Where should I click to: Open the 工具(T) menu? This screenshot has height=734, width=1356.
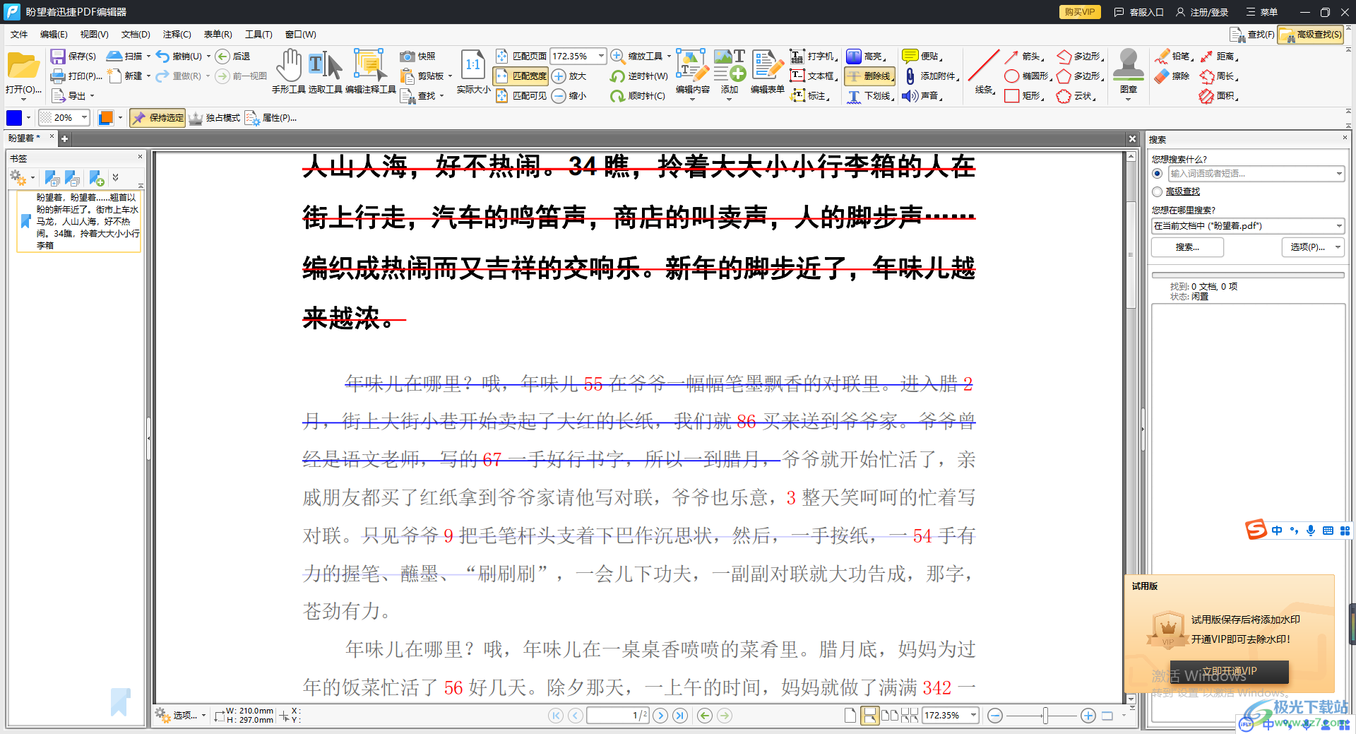[258, 34]
